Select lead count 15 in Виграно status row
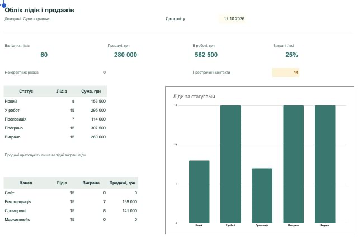The image size is (358, 240). (72, 137)
